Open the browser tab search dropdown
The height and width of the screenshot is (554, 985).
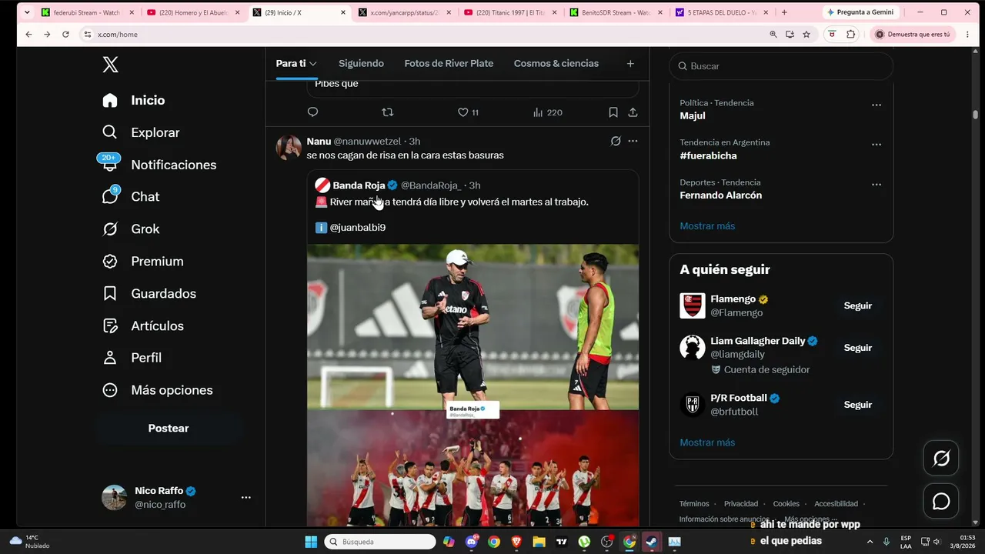point(26,12)
